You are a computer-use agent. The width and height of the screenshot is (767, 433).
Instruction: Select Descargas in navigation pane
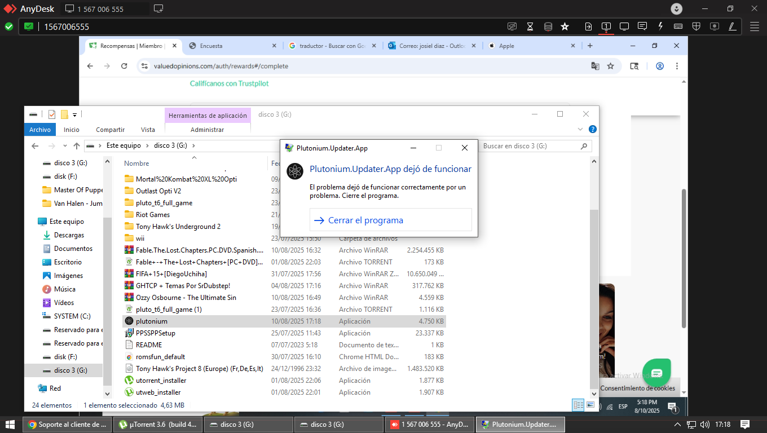pyautogui.click(x=69, y=235)
